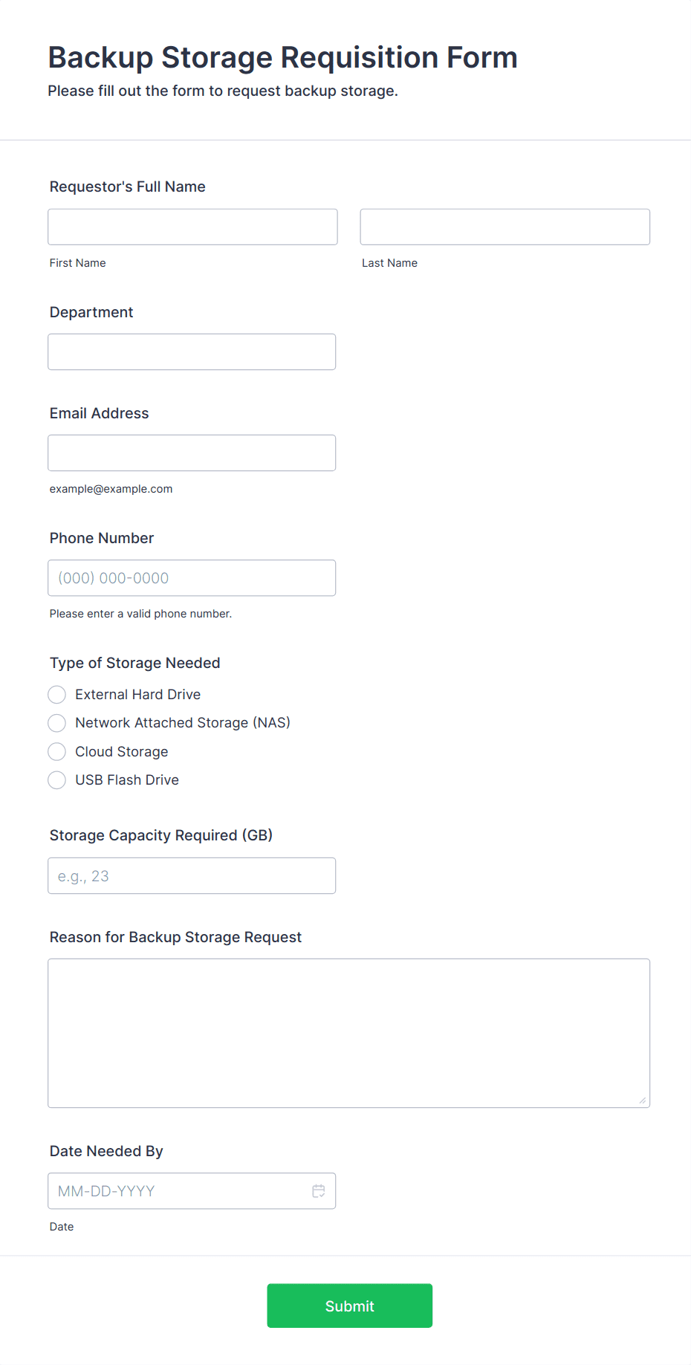
Task: Focus the First Name input box
Action: [x=192, y=227]
